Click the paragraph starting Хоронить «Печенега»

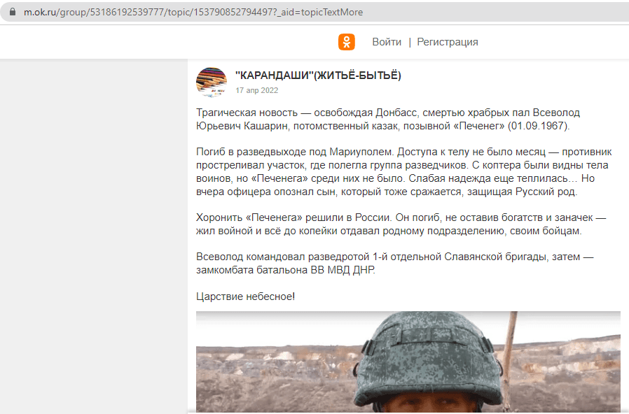(x=401, y=224)
